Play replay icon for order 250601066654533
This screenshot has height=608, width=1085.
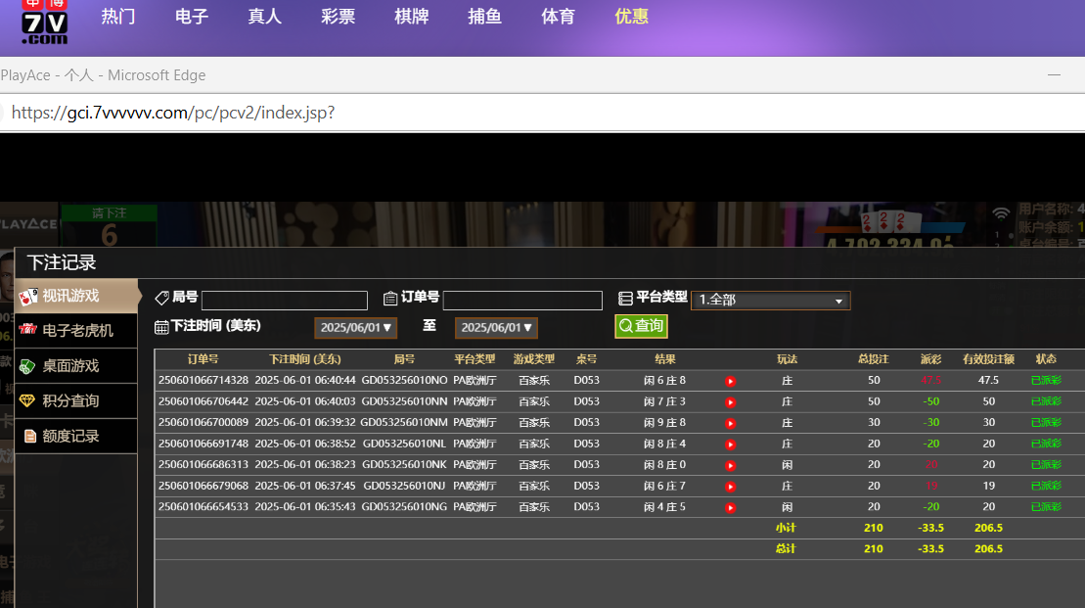click(x=730, y=508)
